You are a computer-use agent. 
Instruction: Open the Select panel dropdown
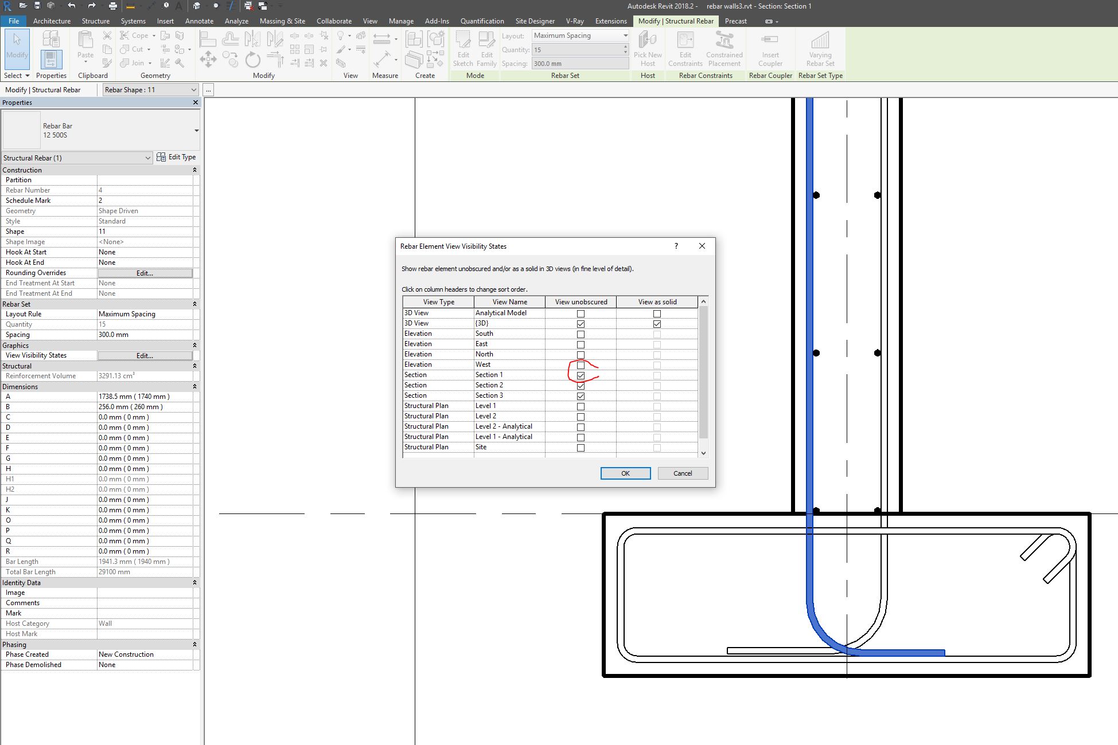point(17,75)
